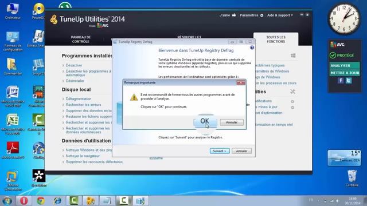The image size is (367, 206).
Task: Select the VMware Workstation desktop icon
Action: click(x=13, y=180)
